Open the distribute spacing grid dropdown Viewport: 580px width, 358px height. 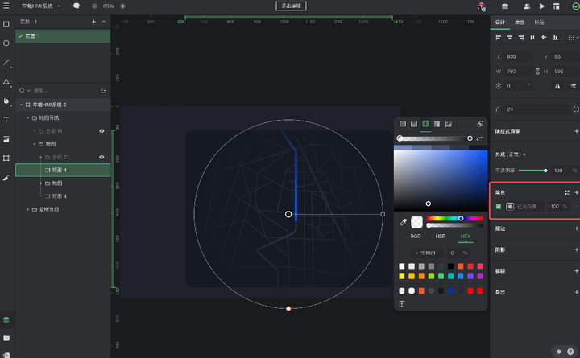[x=573, y=37]
